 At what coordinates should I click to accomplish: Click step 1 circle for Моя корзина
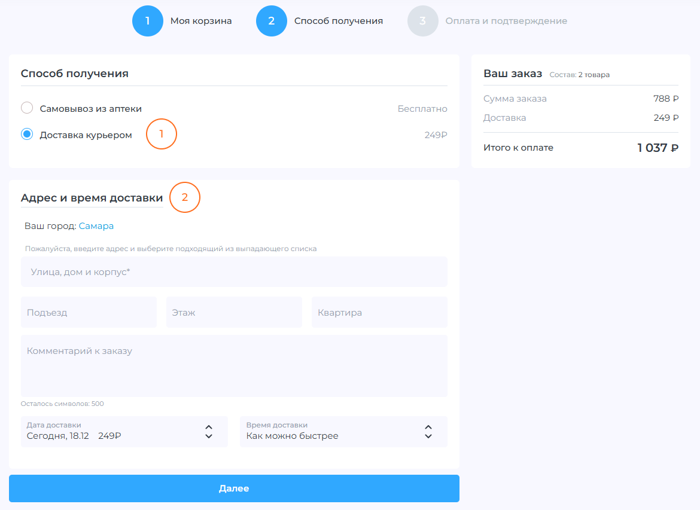(x=148, y=21)
